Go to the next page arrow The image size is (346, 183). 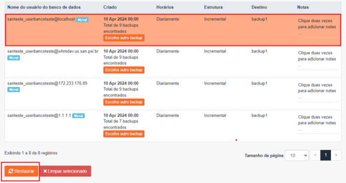pos(336,155)
